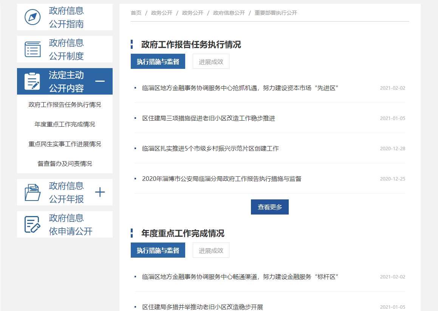Go to 首页 in the breadcrumb
The height and width of the screenshot is (311, 438).
[x=136, y=13]
